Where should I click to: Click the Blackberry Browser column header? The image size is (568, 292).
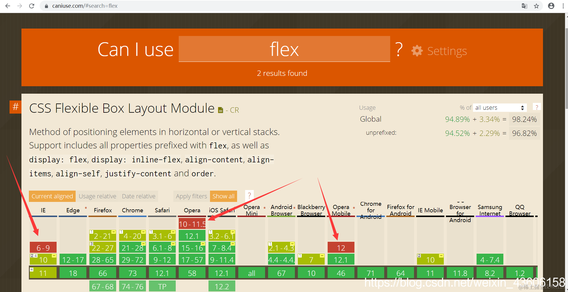coord(311,210)
